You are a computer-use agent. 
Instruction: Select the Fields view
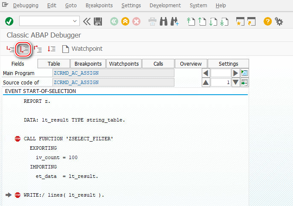18,64
